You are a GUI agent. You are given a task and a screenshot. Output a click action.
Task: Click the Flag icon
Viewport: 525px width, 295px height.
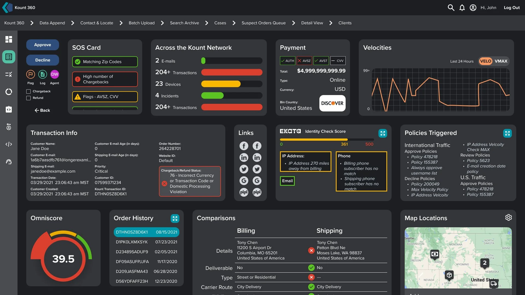click(31, 74)
